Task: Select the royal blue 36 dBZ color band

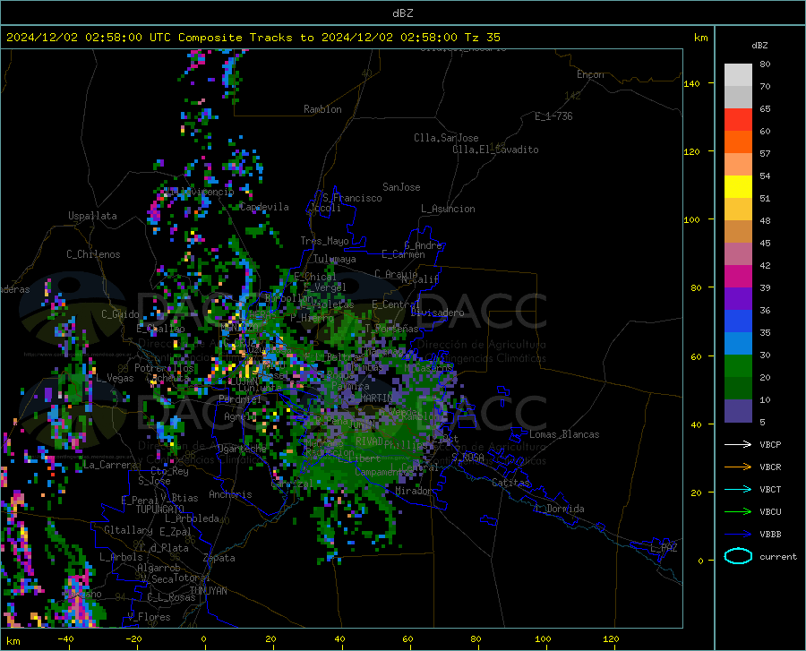Action: (x=738, y=321)
